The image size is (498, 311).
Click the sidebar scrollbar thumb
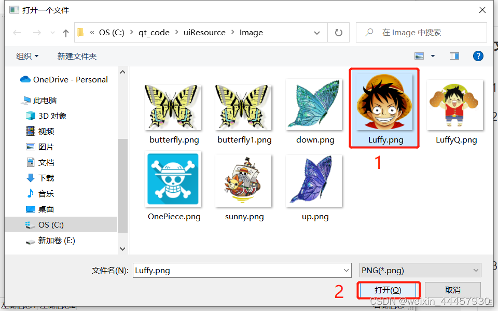(x=122, y=186)
